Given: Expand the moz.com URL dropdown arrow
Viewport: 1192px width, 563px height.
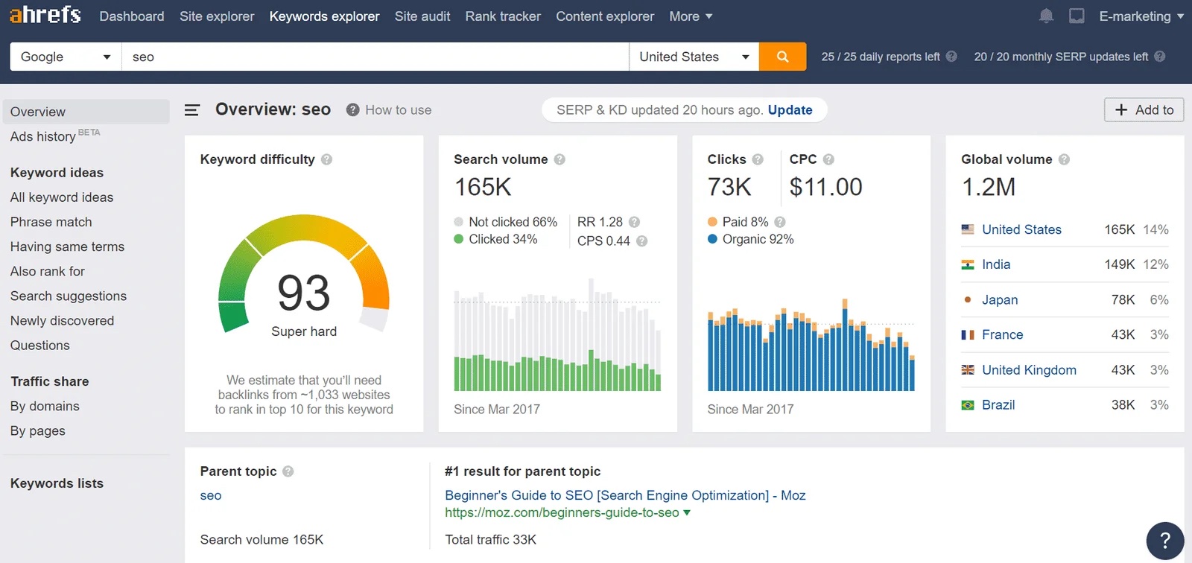Looking at the screenshot, I should coord(687,512).
